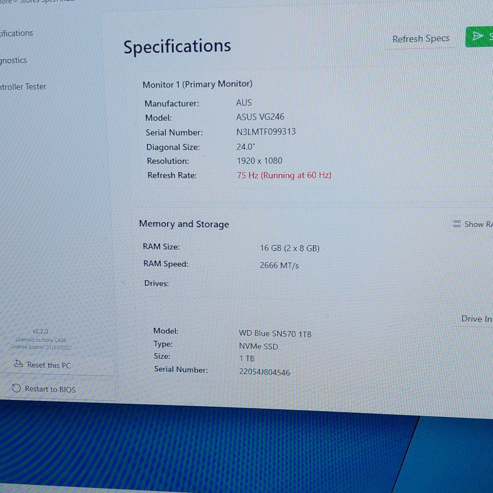Click the Specifications page title
This screenshot has width=493, height=493.
[x=177, y=46]
